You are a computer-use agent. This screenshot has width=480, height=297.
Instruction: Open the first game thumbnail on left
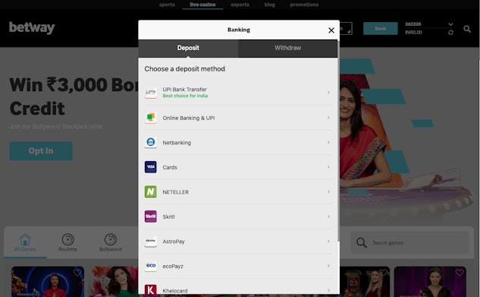[48, 282]
